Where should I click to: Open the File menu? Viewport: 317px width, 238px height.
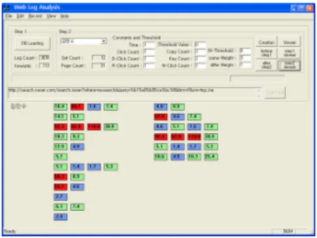click(x=8, y=16)
